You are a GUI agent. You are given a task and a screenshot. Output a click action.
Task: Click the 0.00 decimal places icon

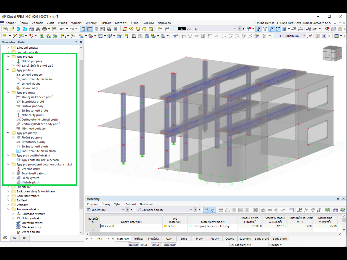[343, 210]
